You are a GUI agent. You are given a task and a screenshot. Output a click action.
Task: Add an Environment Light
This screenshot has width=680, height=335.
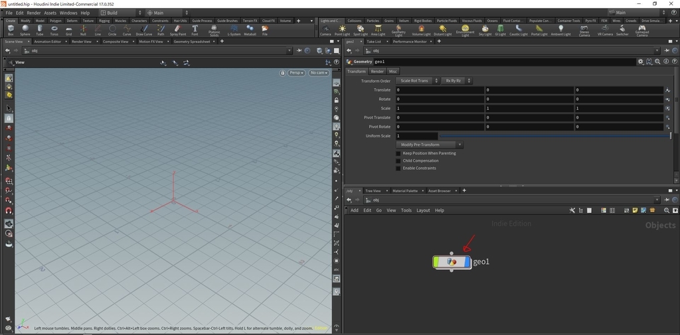tap(466, 31)
